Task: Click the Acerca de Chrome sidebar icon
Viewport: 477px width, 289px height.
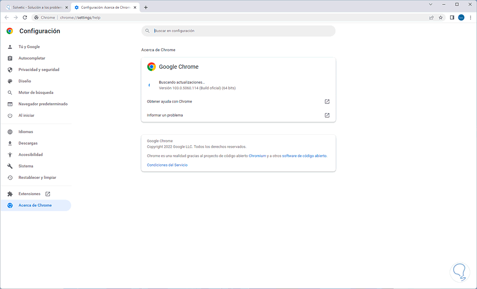Action: pos(10,206)
